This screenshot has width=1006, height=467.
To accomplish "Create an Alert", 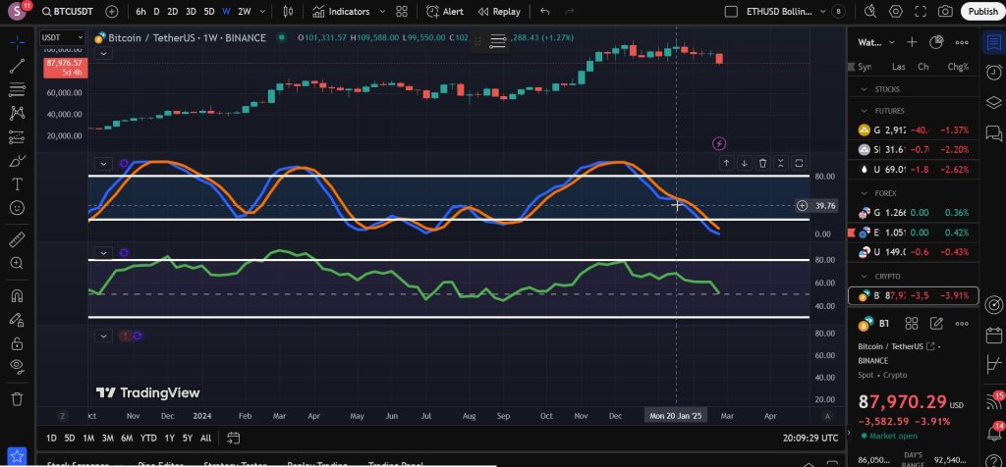I will click(445, 12).
